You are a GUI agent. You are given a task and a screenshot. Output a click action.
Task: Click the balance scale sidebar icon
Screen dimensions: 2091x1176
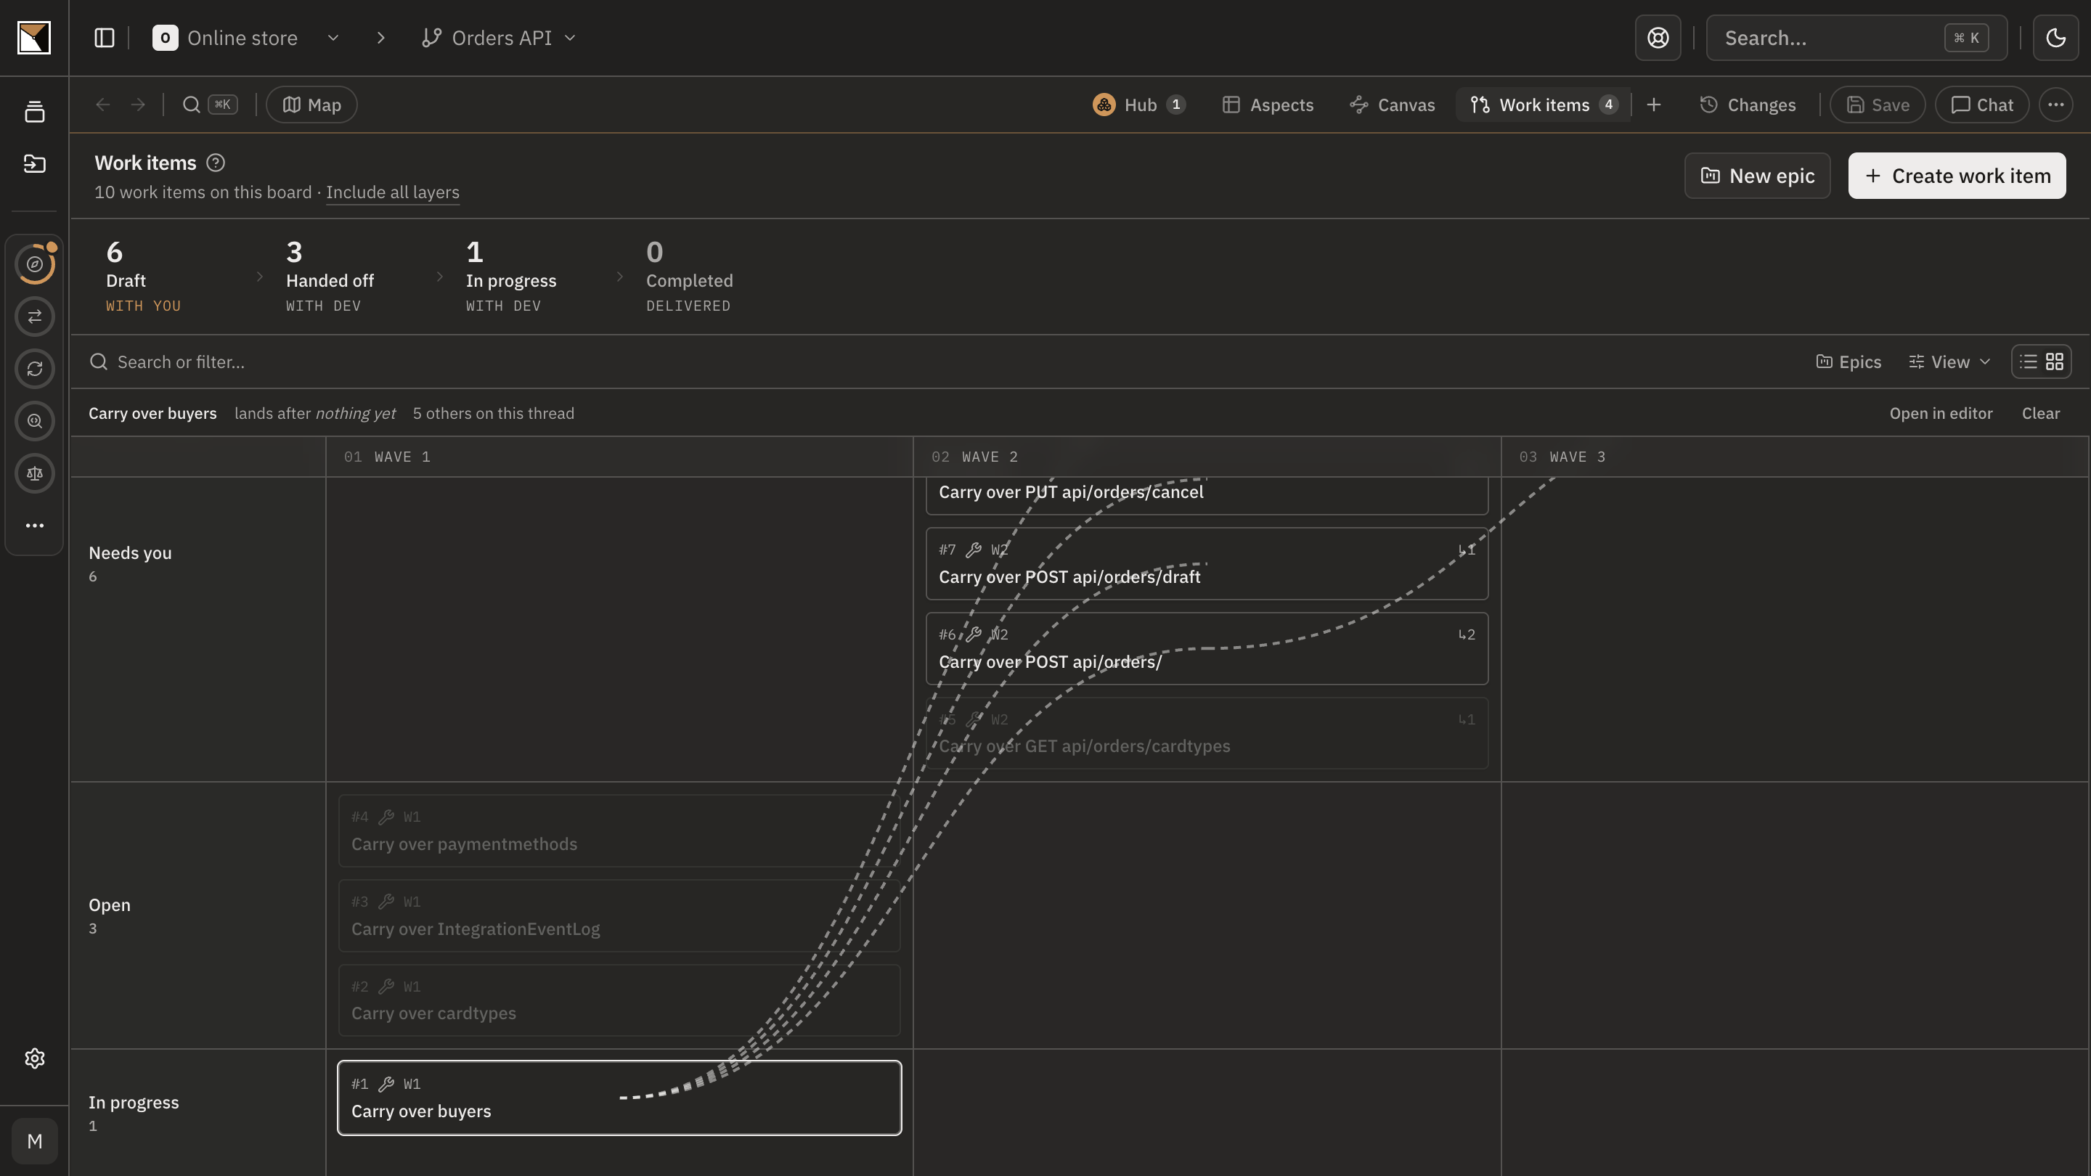tap(35, 474)
